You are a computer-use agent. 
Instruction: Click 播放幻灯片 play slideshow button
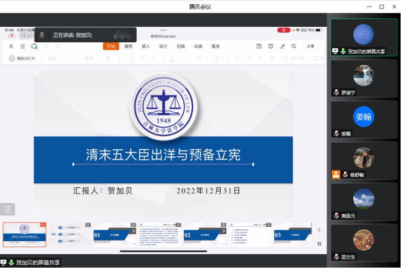coord(22,58)
